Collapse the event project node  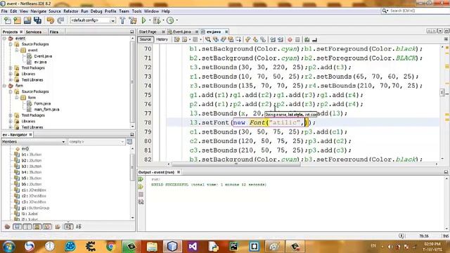pos(4,38)
